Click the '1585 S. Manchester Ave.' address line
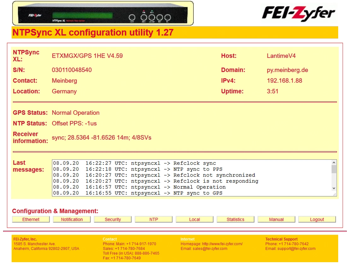This screenshot has width=347, height=265. (34, 244)
